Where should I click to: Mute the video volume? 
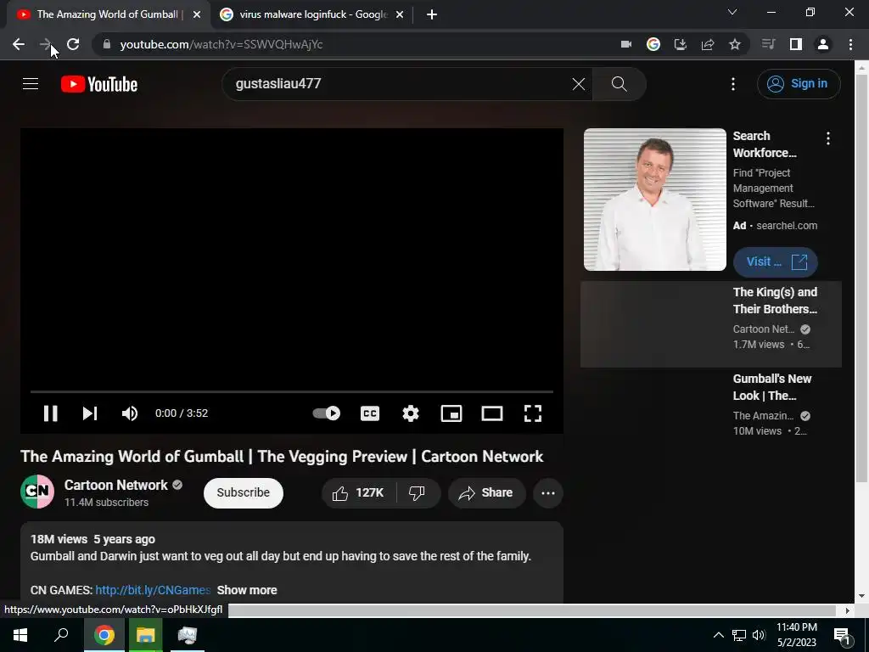click(x=130, y=413)
